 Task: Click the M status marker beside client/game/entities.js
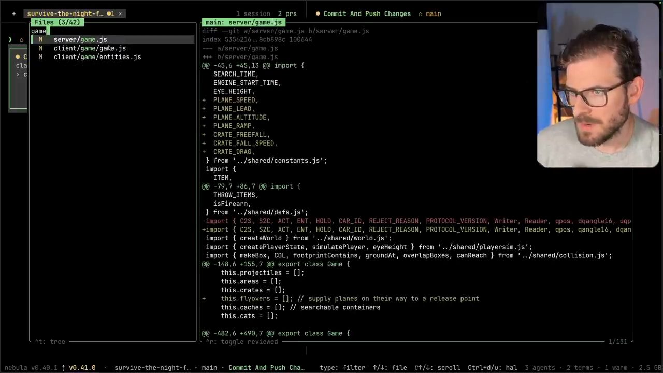point(40,57)
